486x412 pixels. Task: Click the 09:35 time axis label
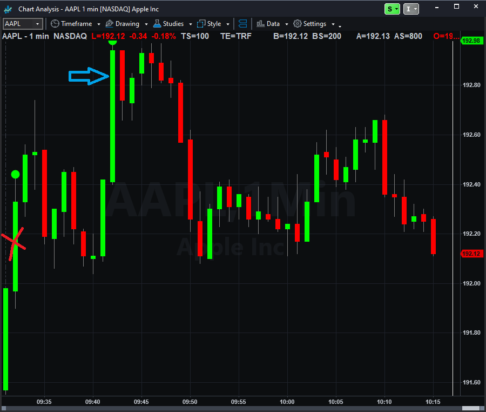click(44, 402)
